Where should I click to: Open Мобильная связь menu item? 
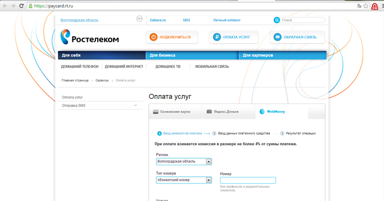tap(212, 66)
